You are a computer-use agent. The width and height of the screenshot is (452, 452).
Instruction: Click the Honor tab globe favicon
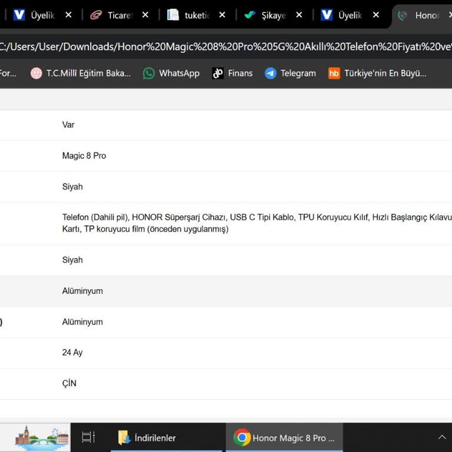pos(403,15)
